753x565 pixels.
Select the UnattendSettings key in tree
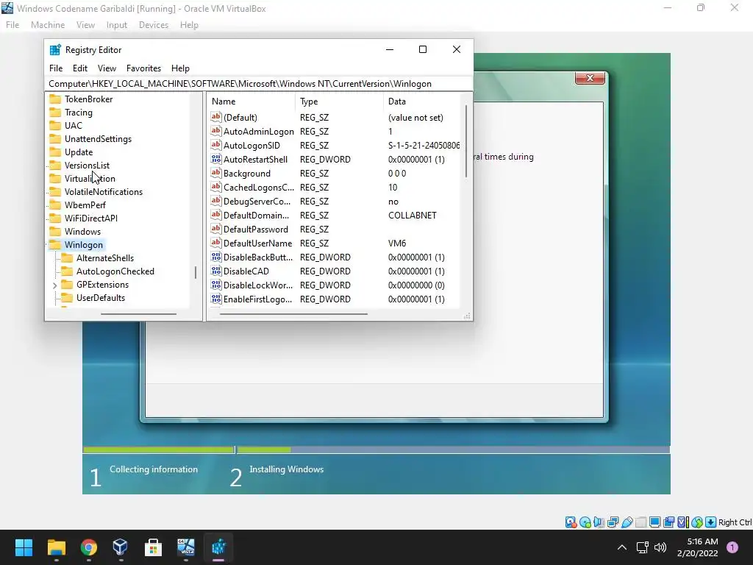(x=98, y=139)
